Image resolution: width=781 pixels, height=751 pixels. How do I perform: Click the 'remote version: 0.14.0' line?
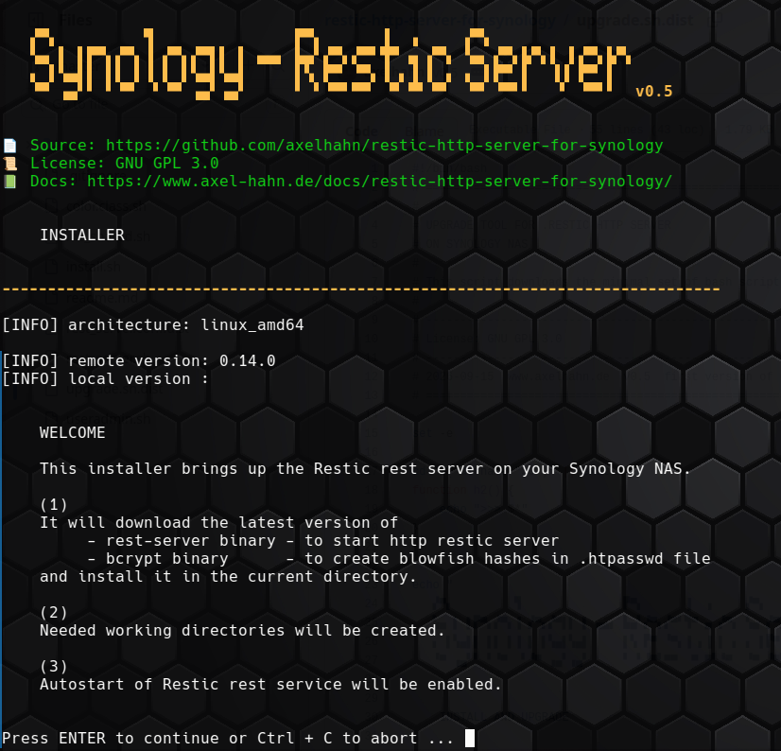pos(138,360)
